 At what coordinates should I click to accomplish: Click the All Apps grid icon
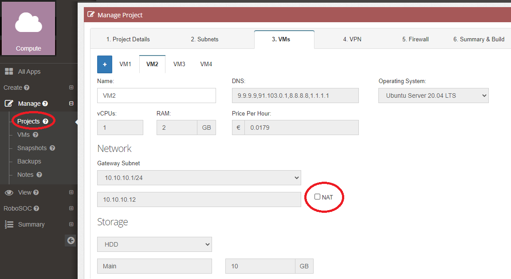click(x=9, y=72)
